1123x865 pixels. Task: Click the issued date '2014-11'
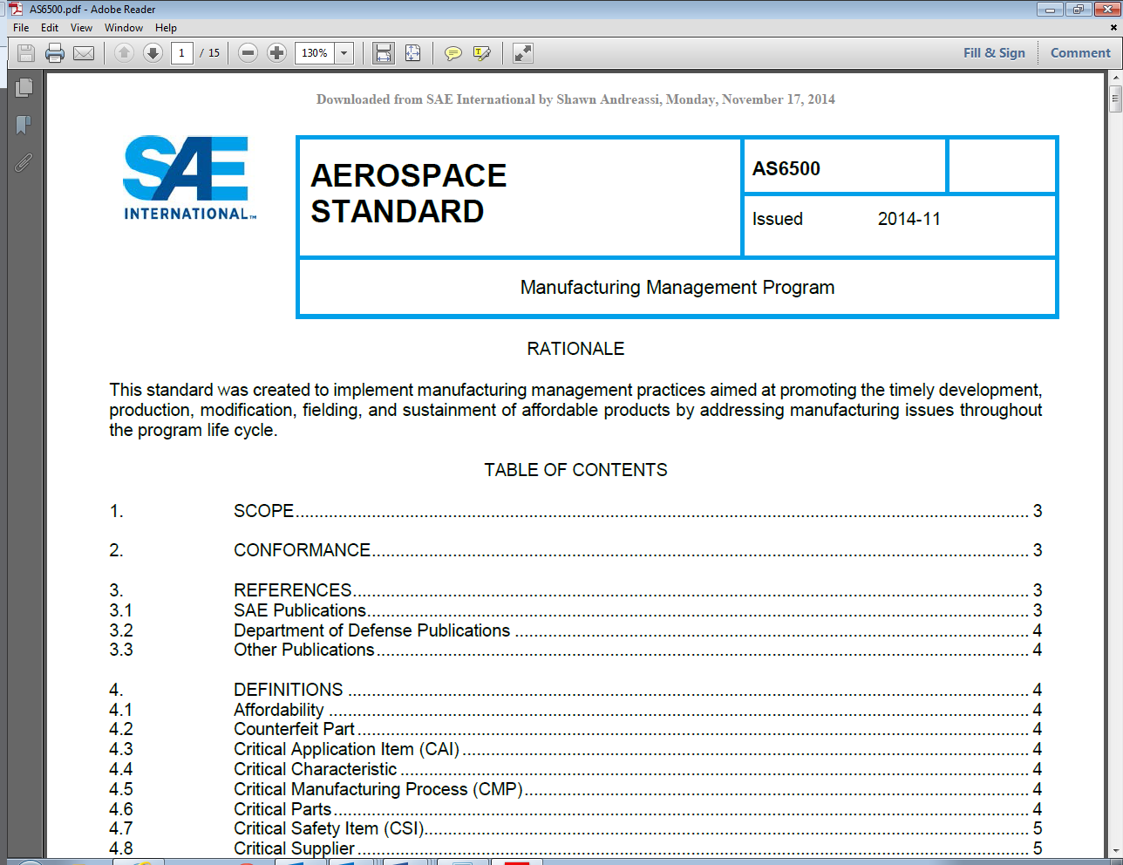coord(909,220)
